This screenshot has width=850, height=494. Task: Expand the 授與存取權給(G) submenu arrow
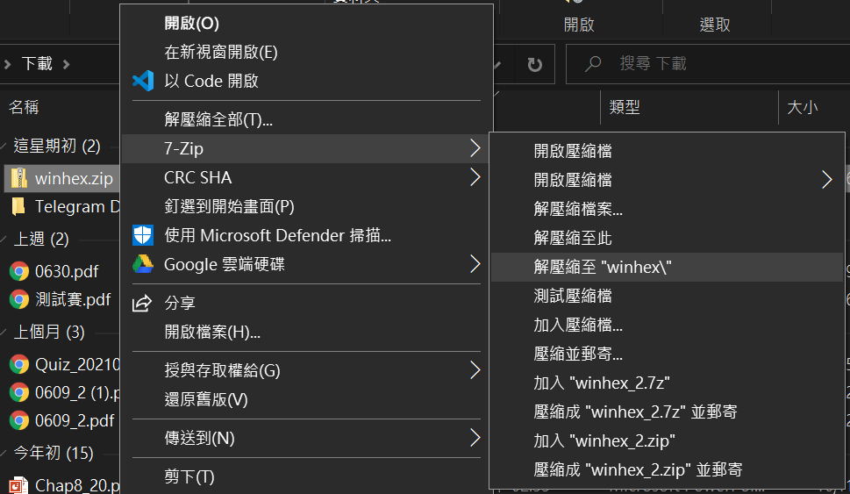(475, 370)
